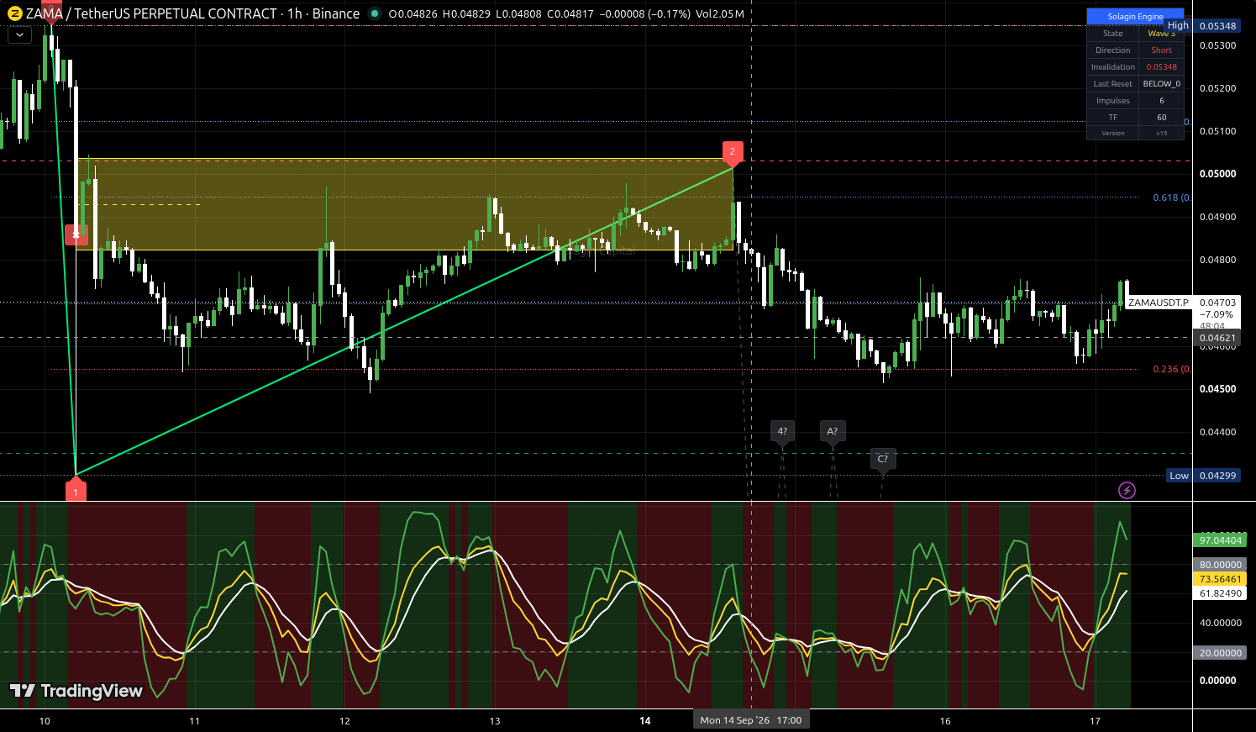Select the red wave marker labeled 2
Screen dimensions: 1256x732
732,154
